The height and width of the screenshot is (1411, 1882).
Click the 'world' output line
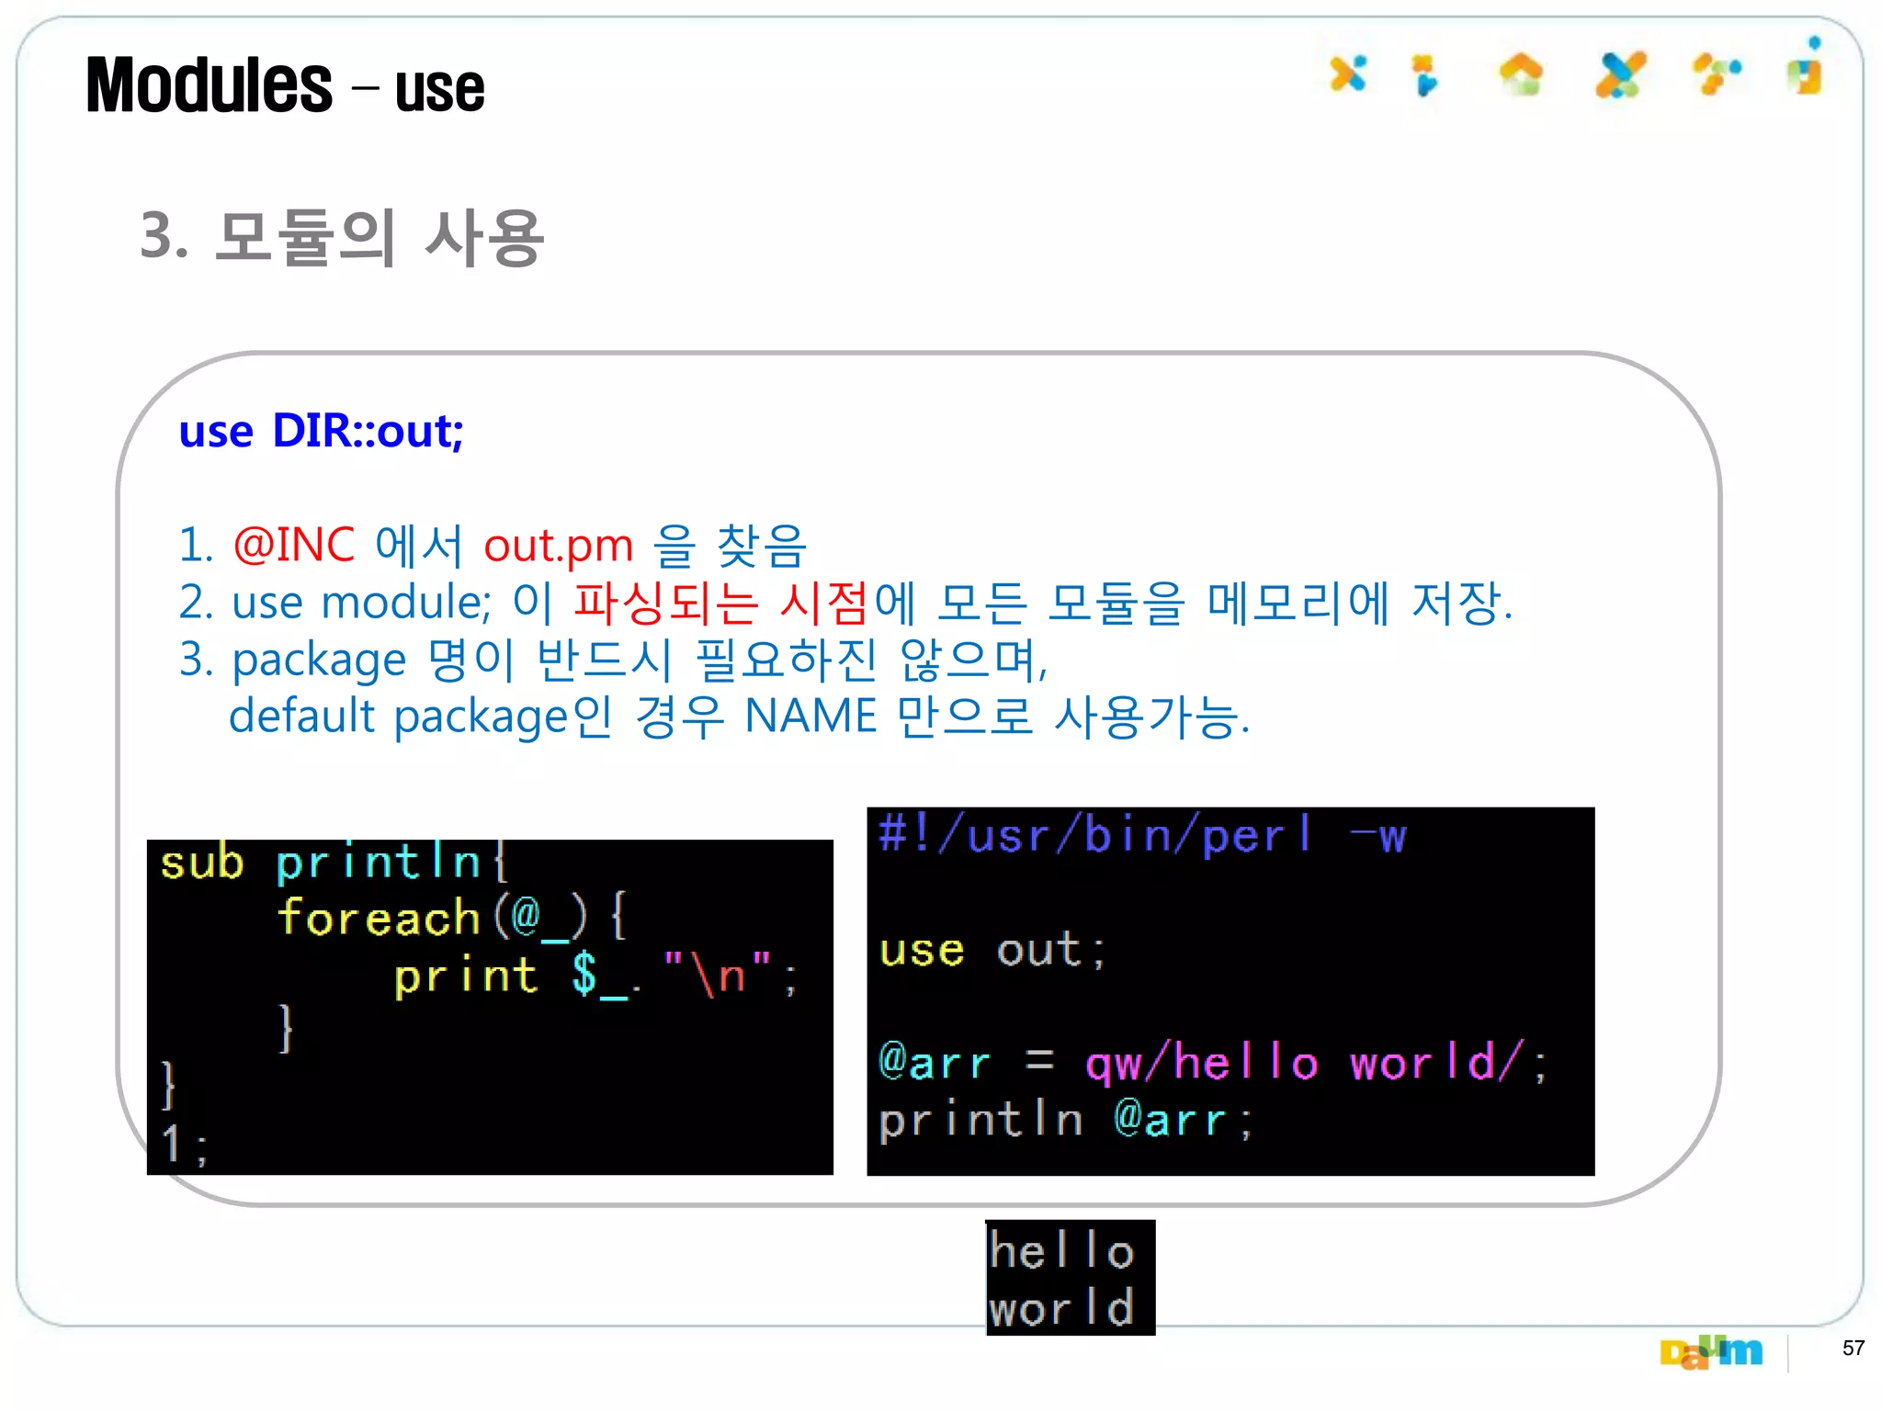pos(1061,1307)
